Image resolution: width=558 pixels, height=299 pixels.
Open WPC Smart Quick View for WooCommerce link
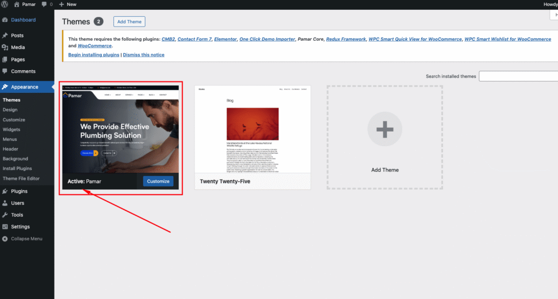click(415, 39)
